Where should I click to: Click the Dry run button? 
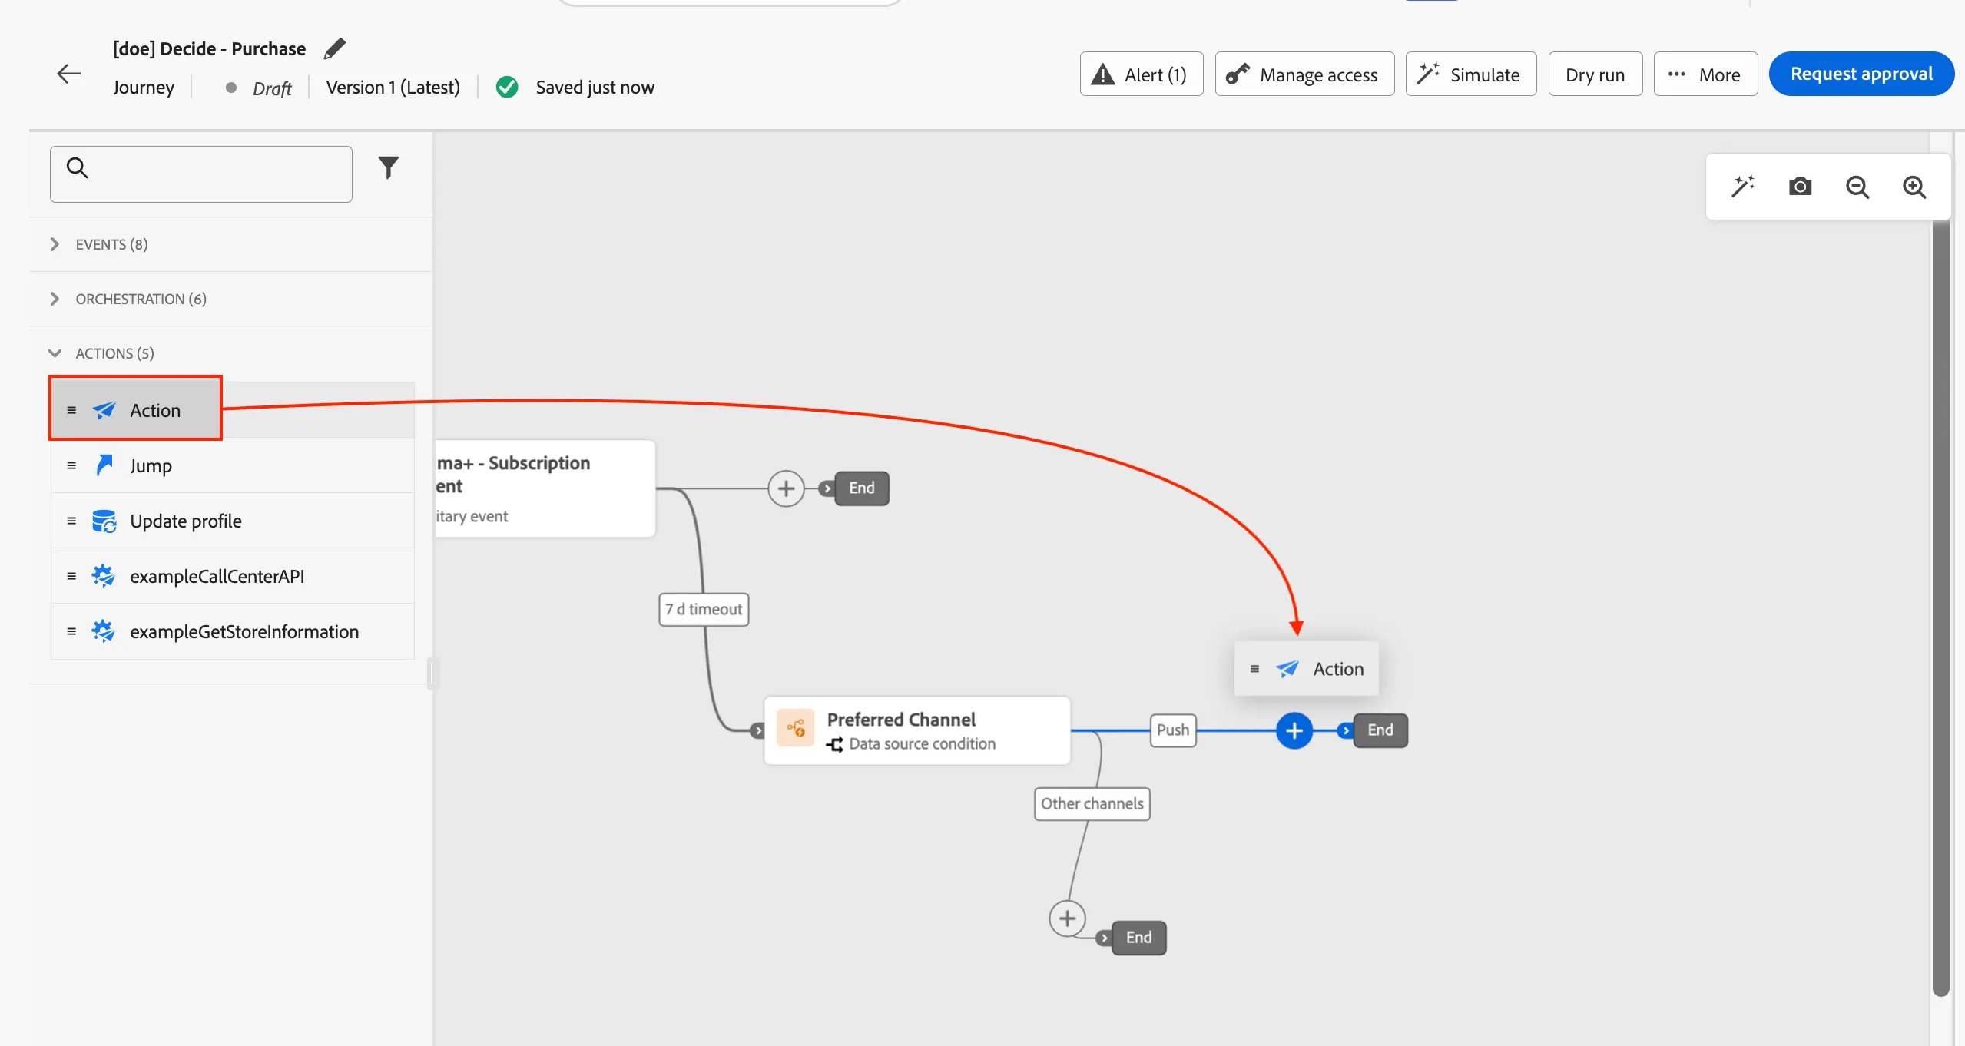(1596, 74)
